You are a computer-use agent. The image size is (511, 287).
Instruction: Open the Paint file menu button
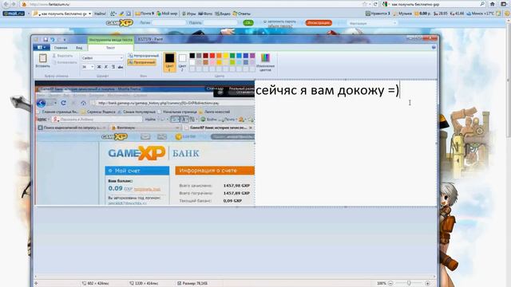(42, 48)
